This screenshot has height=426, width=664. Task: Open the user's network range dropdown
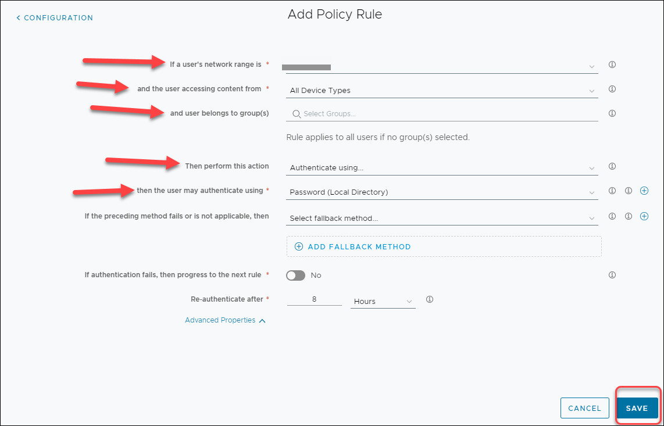[x=442, y=67]
